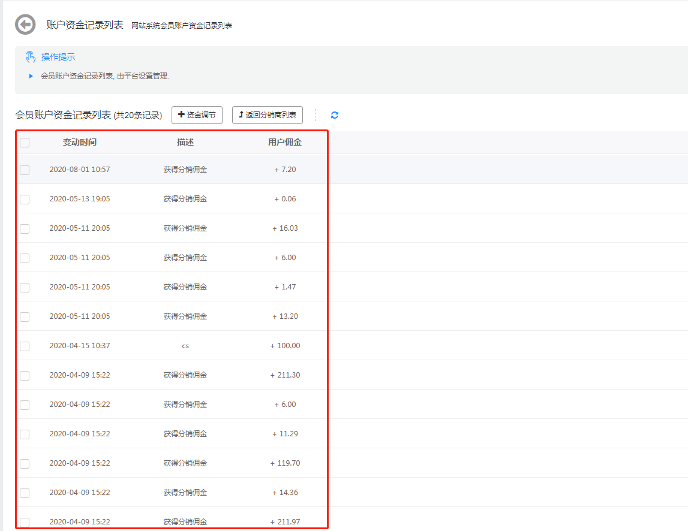Check the last record with +211.97
Viewport: 688px width, 531px height.
[24, 521]
